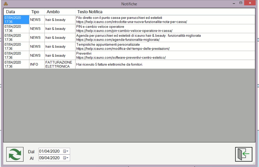The height and width of the screenshot is (167, 259).
Task: Select the Preventivi notification row
Action: [x=121, y=55]
